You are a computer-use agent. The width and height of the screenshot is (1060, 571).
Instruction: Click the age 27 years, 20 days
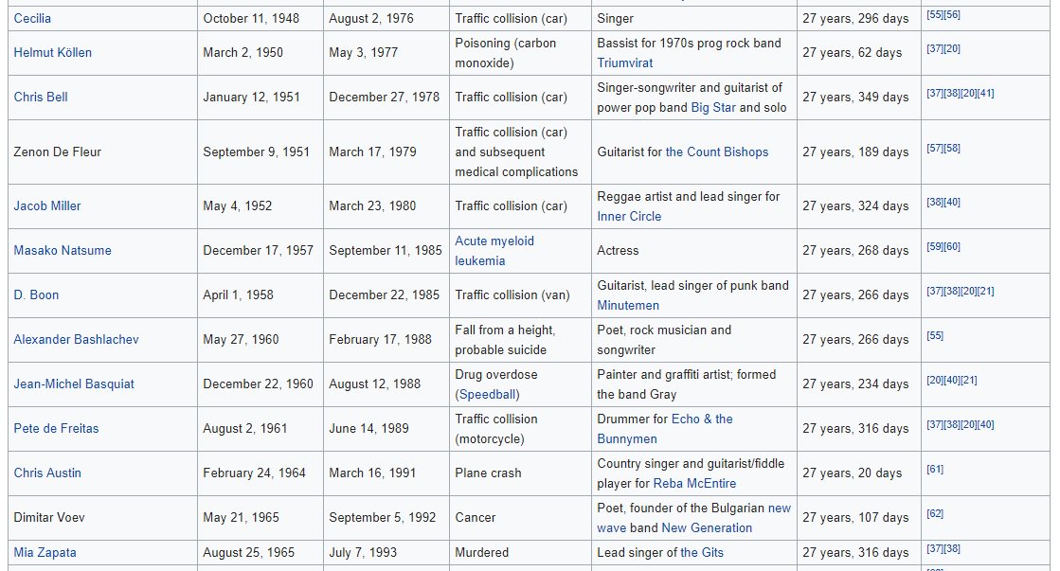tap(852, 473)
